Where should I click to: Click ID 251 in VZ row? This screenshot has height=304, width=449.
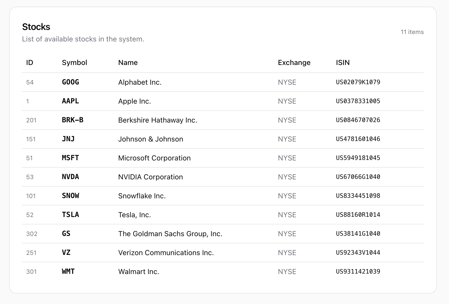tap(31, 253)
